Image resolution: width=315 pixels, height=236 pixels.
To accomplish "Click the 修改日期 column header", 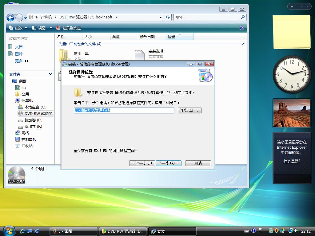I will click(x=147, y=37).
